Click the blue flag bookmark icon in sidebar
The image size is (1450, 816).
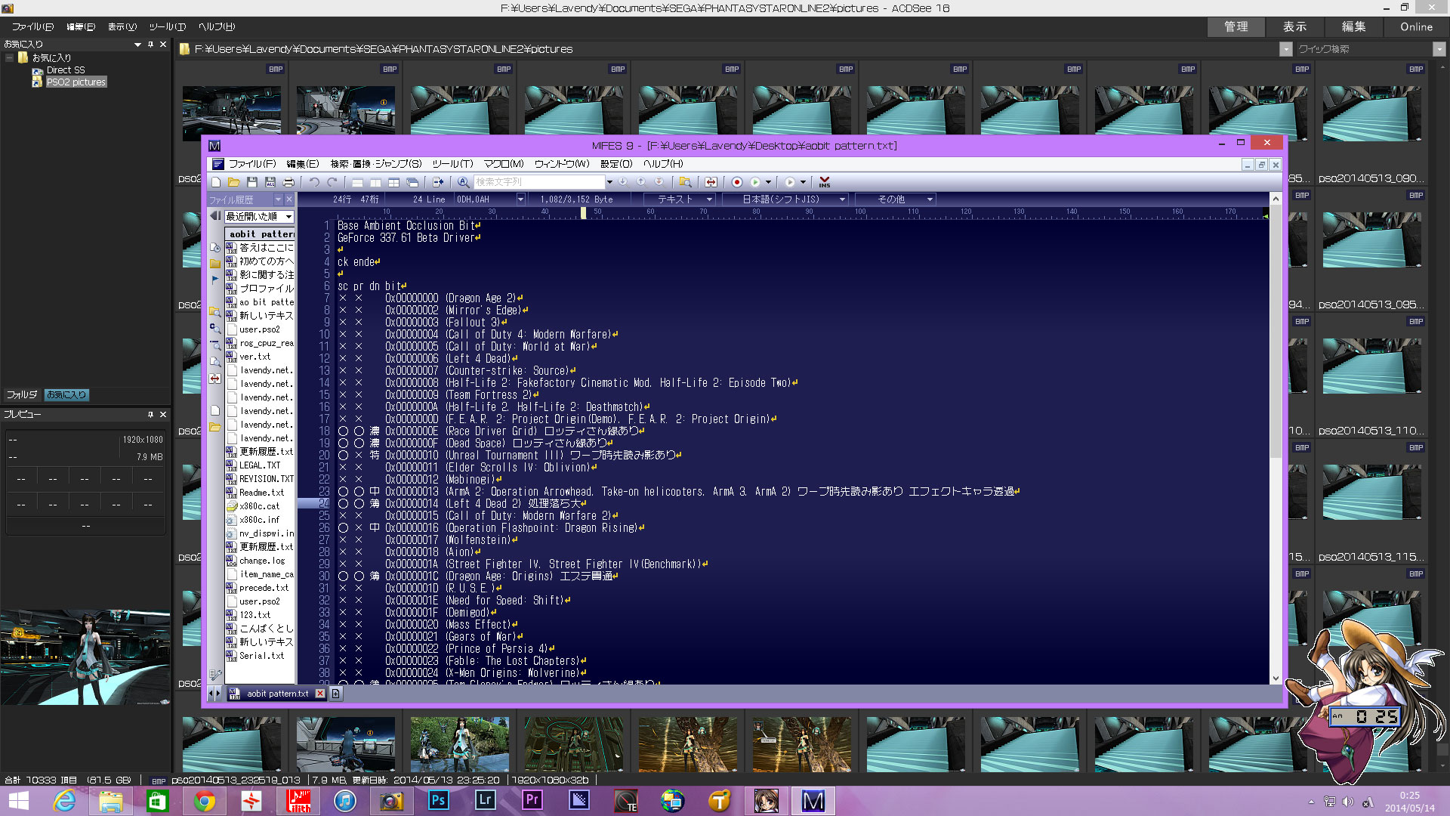(215, 279)
